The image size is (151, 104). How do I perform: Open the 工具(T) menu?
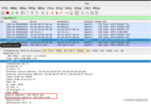tap(87, 8)
